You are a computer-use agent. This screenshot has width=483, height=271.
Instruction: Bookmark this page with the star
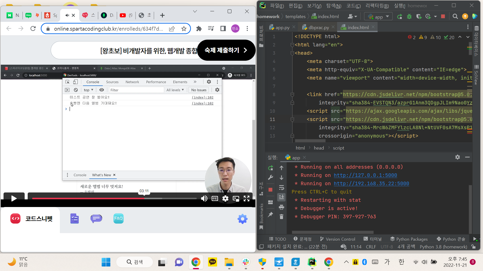[184, 29]
